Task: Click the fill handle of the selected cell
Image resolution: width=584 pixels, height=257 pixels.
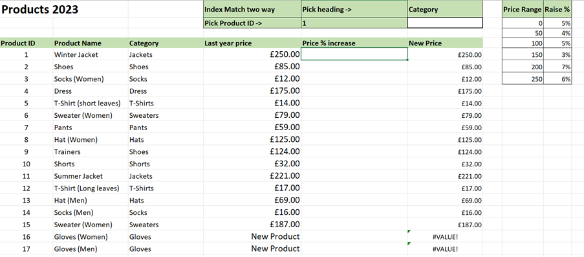Action: point(407,60)
